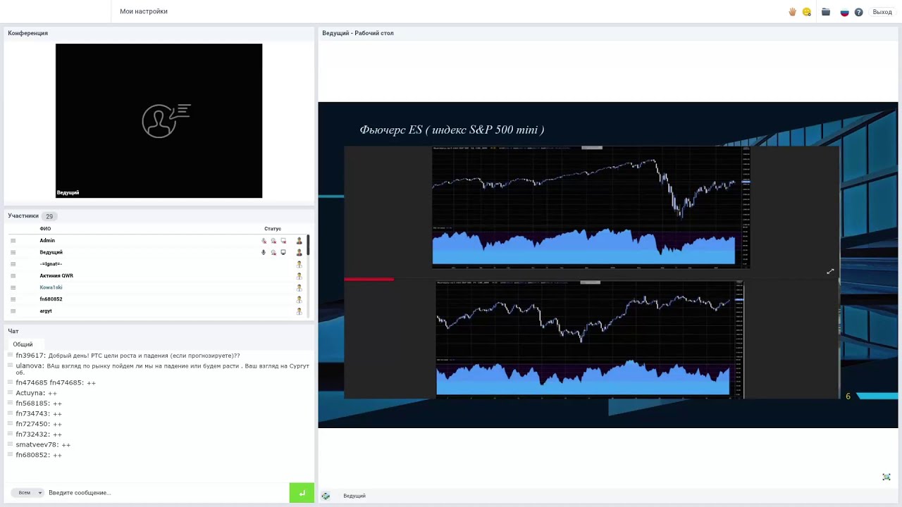
Task: Click the lower S&P 500 chart
Action: (x=590, y=339)
